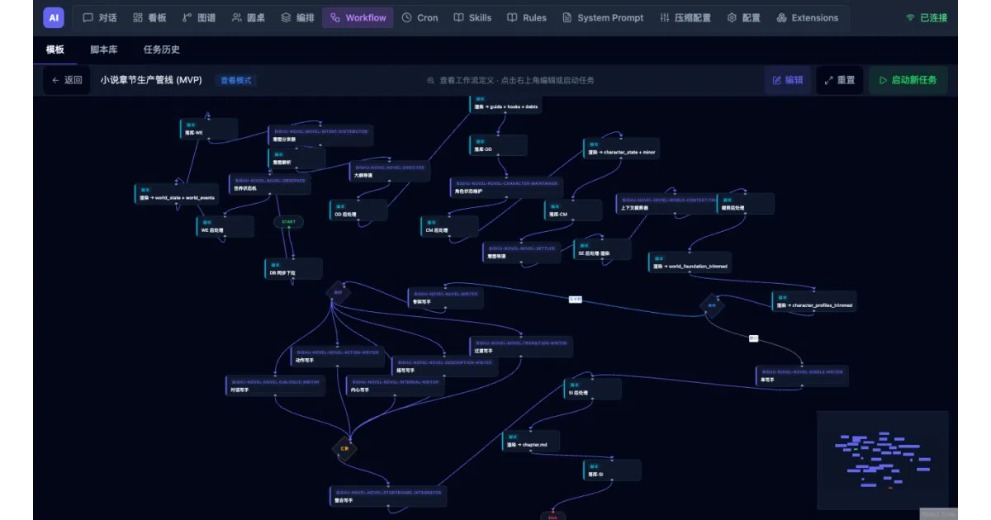Select the ACTION-WRITER node

(x=338, y=357)
